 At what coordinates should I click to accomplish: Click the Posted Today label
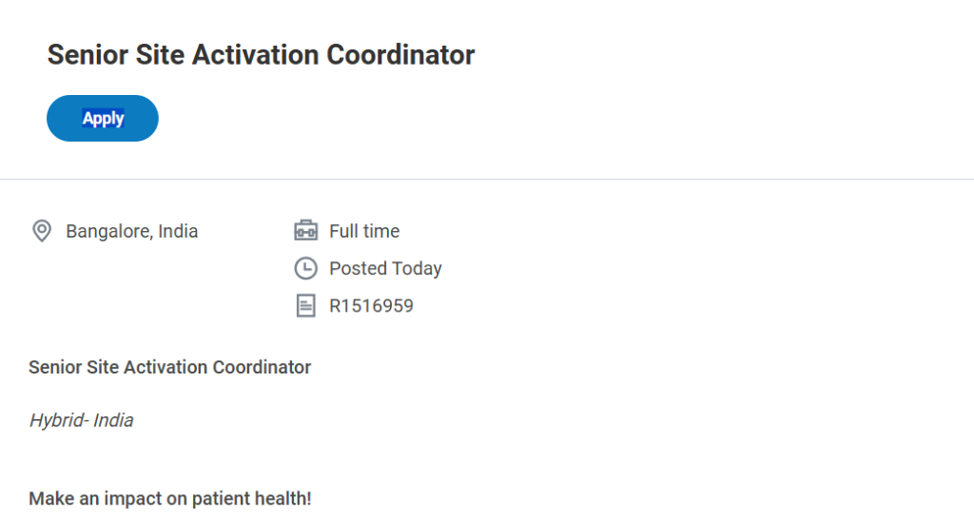pos(385,269)
